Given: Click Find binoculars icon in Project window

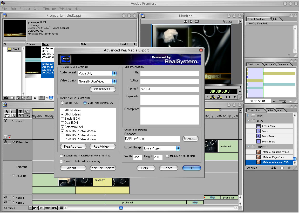Looking at the screenshot, I should (x=6, y=98).
